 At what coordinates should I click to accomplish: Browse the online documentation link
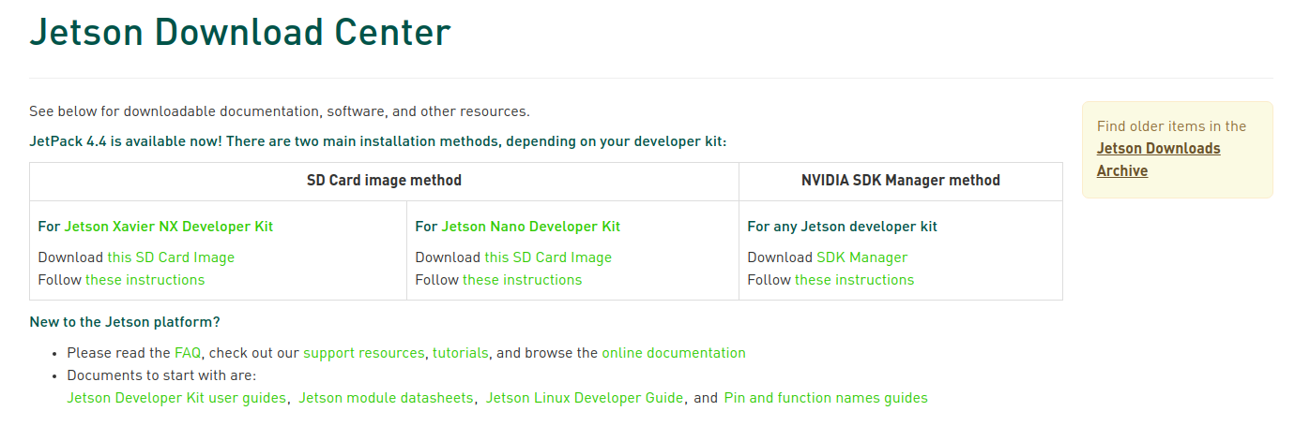click(x=674, y=353)
